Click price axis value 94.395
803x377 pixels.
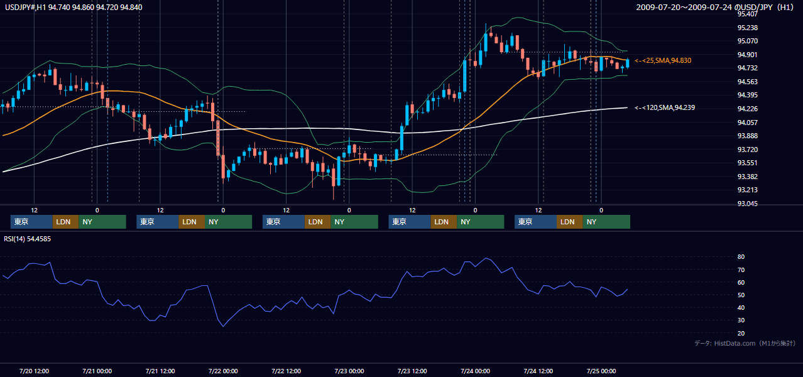coord(748,95)
